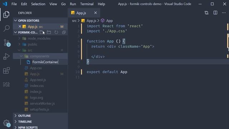Click src in the breadcrumb path
The height and width of the screenshot is (129, 229).
(x=74, y=21)
